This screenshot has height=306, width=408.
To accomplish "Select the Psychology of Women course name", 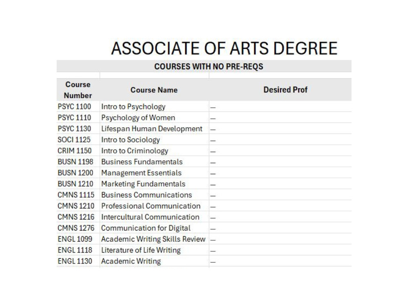I will pyautogui.click(x=154, y=118).
